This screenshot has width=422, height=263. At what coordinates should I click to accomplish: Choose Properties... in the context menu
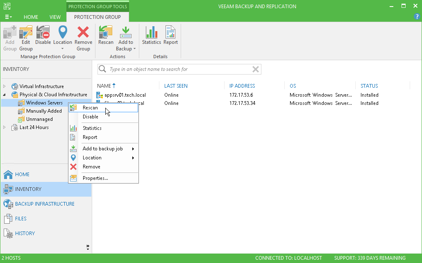pyautogui.click(x=103, y=178)
